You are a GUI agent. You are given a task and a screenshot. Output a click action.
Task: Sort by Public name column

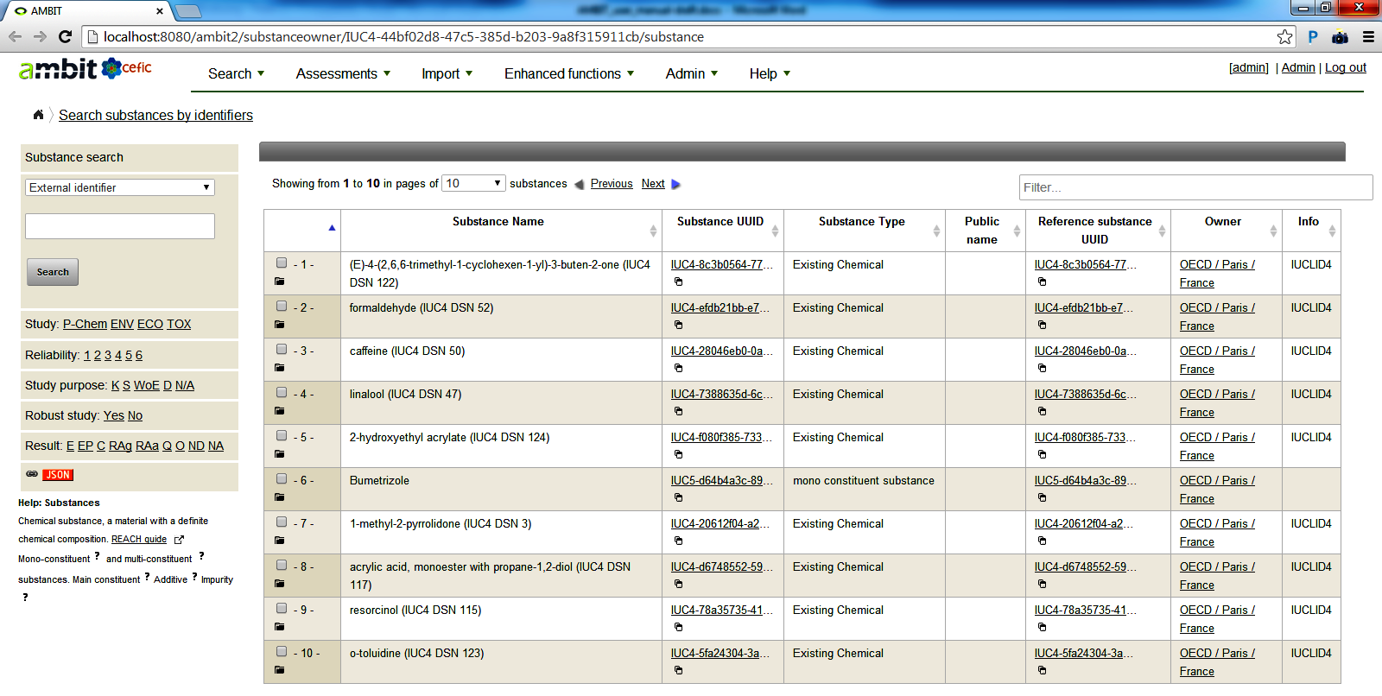[x=985, y=230]
